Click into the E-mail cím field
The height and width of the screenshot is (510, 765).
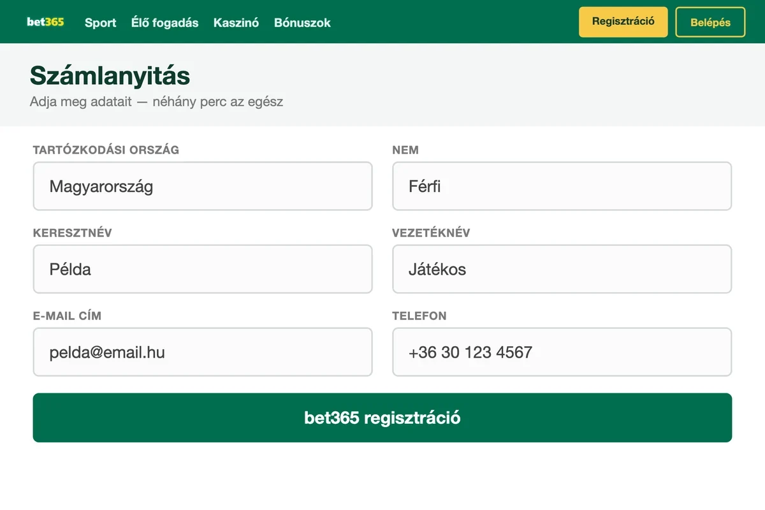[x=203, y=352]
